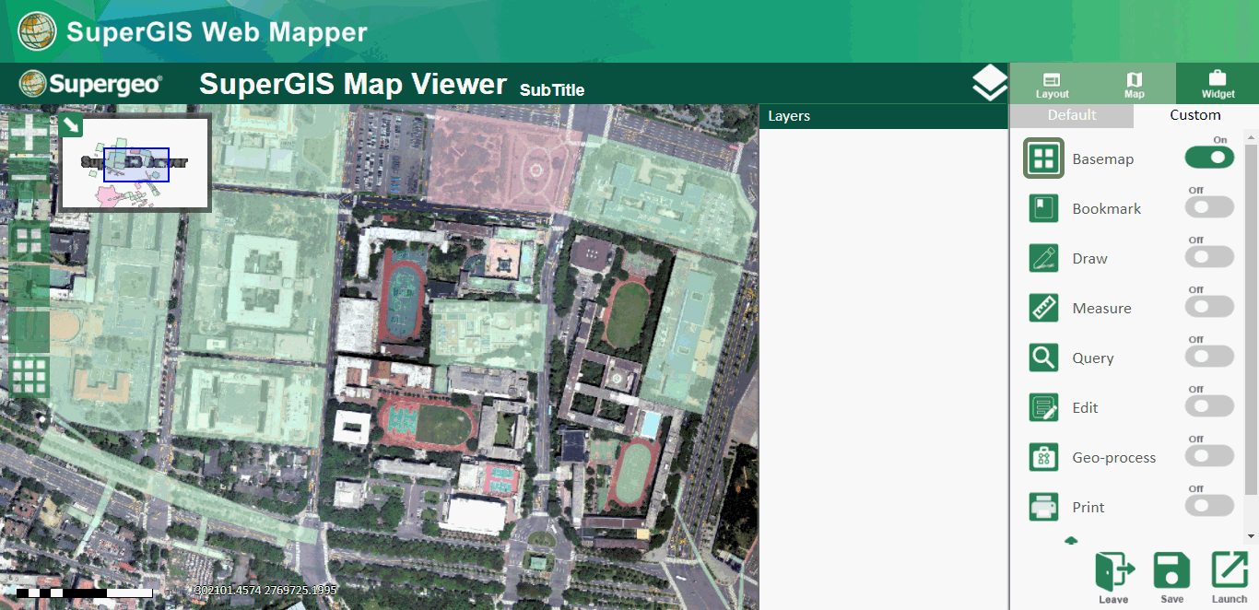This screenshot has width=1259, height=610.
Task: Click the small up arrow below Print
Action: point(1070,540)
